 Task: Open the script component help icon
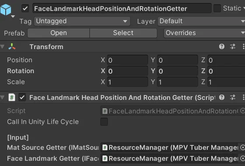(222, 97)
